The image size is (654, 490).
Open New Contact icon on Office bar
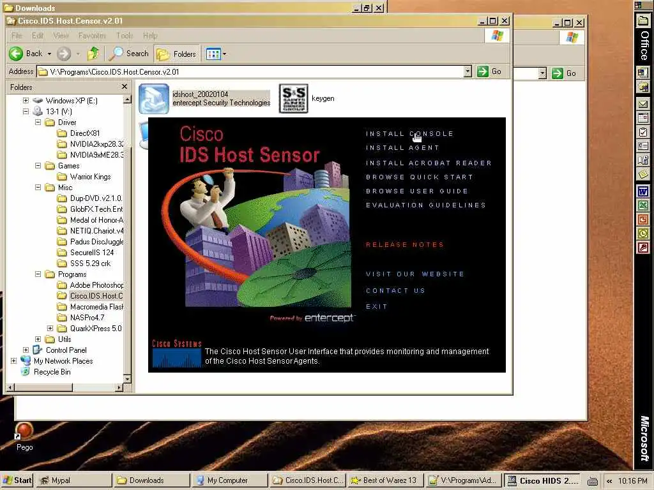pyautogui.click(x=643, y=146)
